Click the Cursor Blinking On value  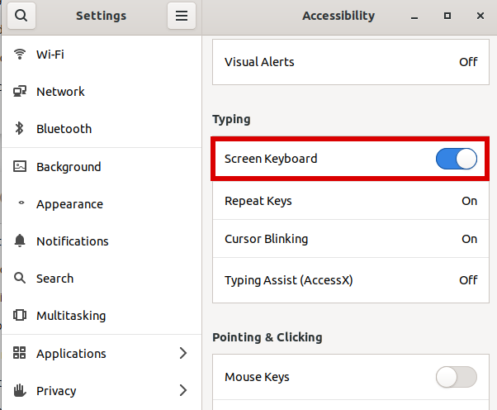[x=470, y=239]
